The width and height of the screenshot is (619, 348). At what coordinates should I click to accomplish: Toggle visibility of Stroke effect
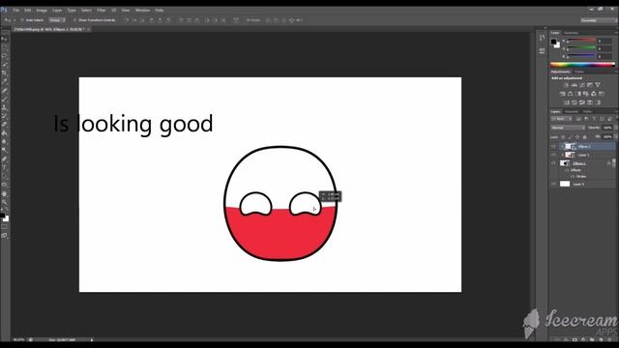pyautogui.click(x=573, y=176)
